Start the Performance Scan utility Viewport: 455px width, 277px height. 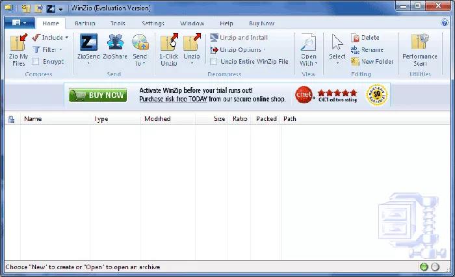click(420, 49)
